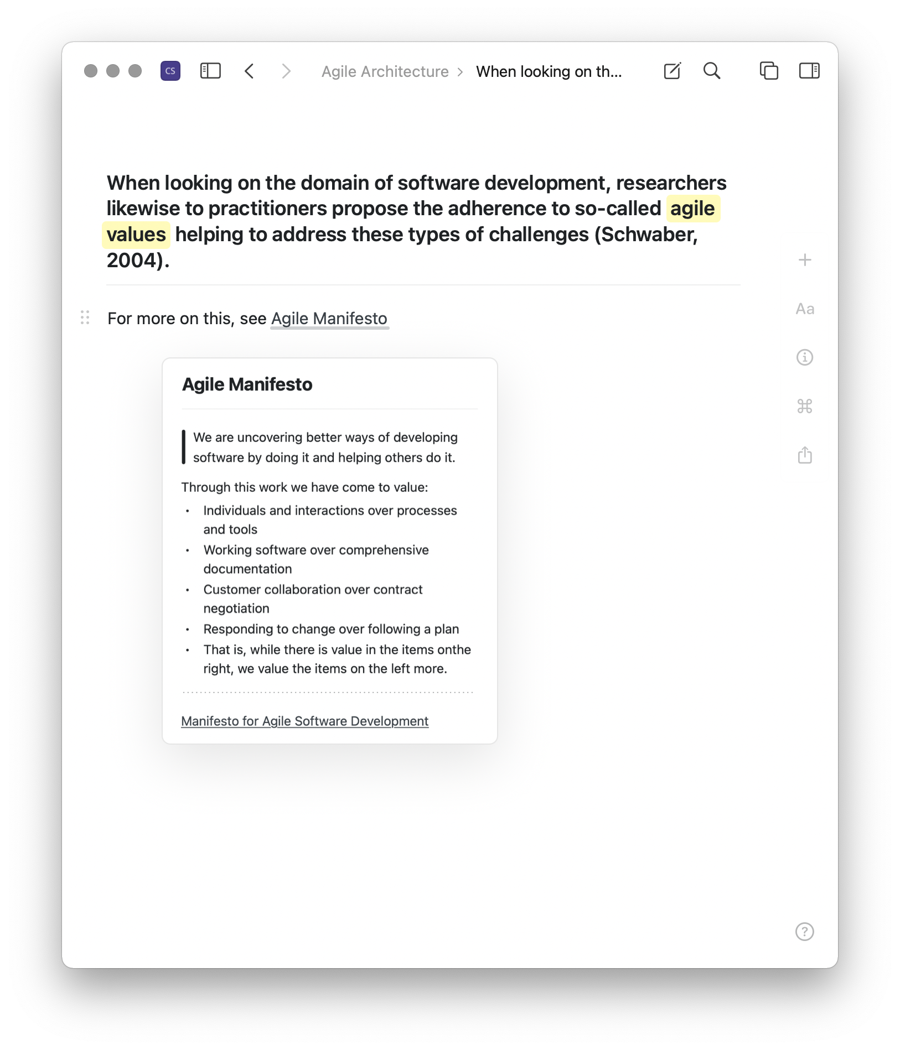Open text formatting Aa options

tap(805, 309)
